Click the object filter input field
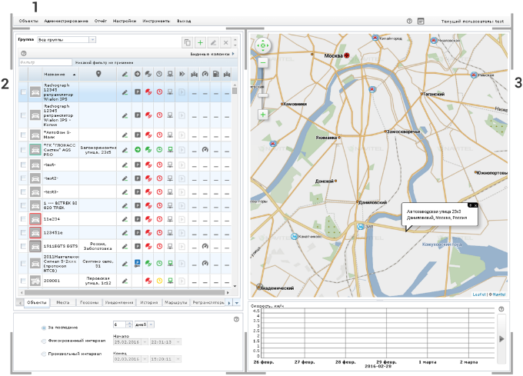This screenshot has width=523, height=376. pos(43,62)
